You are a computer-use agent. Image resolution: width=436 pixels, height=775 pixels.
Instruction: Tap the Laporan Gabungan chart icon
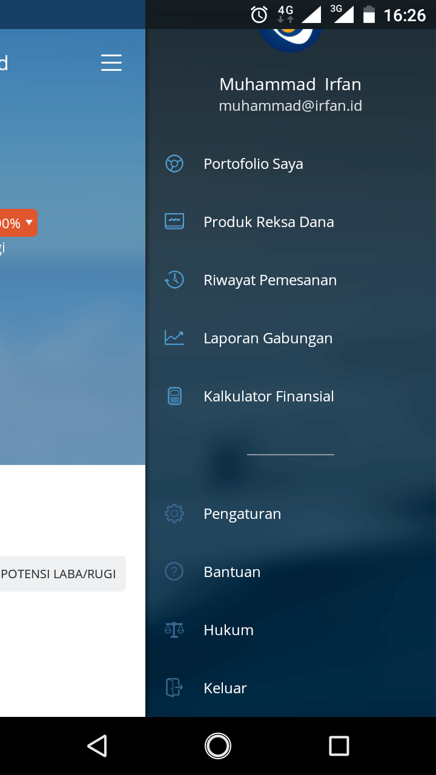coord(174,338)
